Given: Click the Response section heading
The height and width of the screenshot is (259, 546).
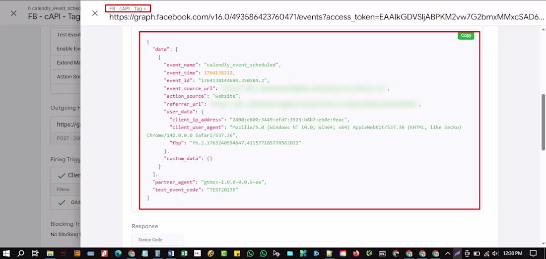Looking at the screenshot, I should [145, 226].
